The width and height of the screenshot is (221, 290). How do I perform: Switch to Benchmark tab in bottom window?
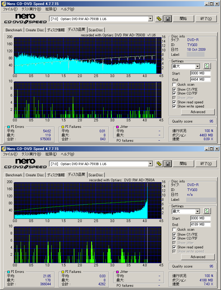(x=14, y=175)
